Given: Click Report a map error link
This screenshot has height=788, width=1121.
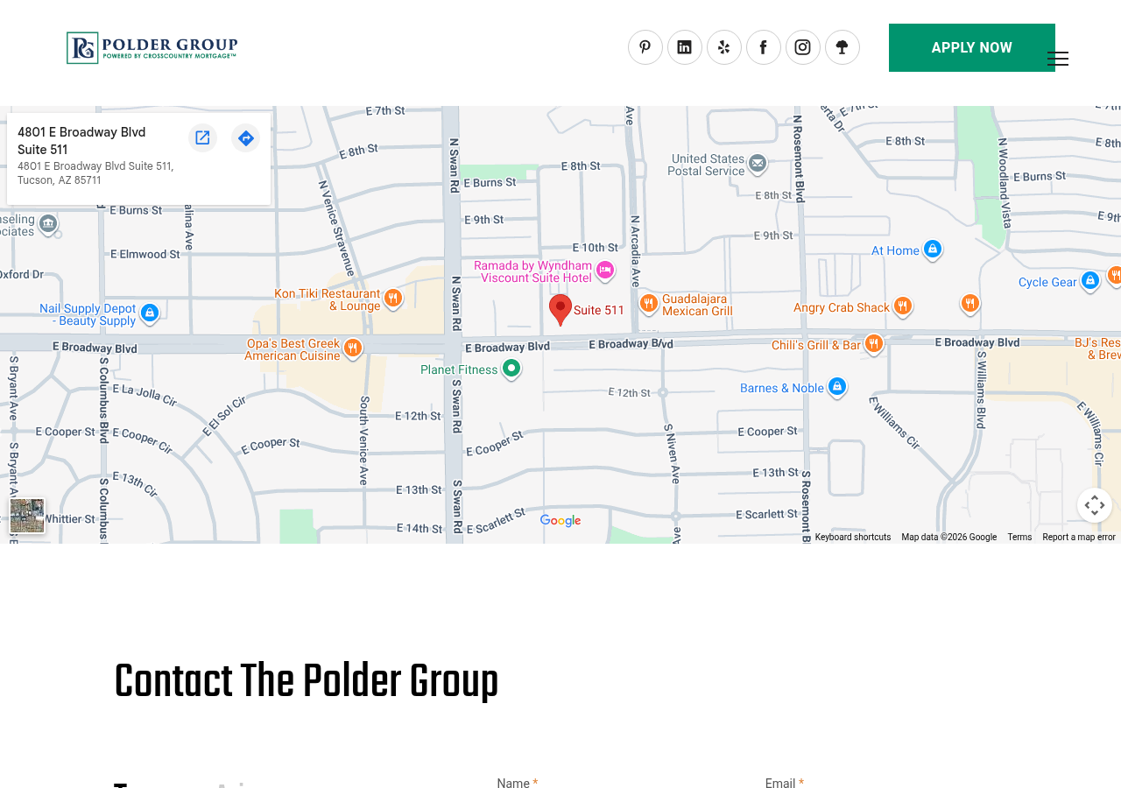Looking at the screenshot, I should pos(1079,538).
